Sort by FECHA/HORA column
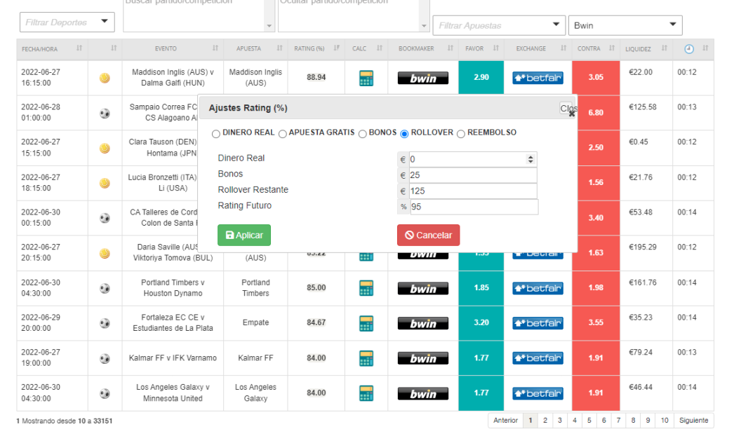 (x=79, y=48)
